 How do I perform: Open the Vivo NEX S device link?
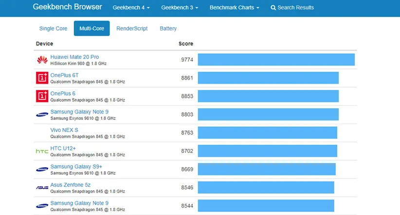[x=64, y=130]
